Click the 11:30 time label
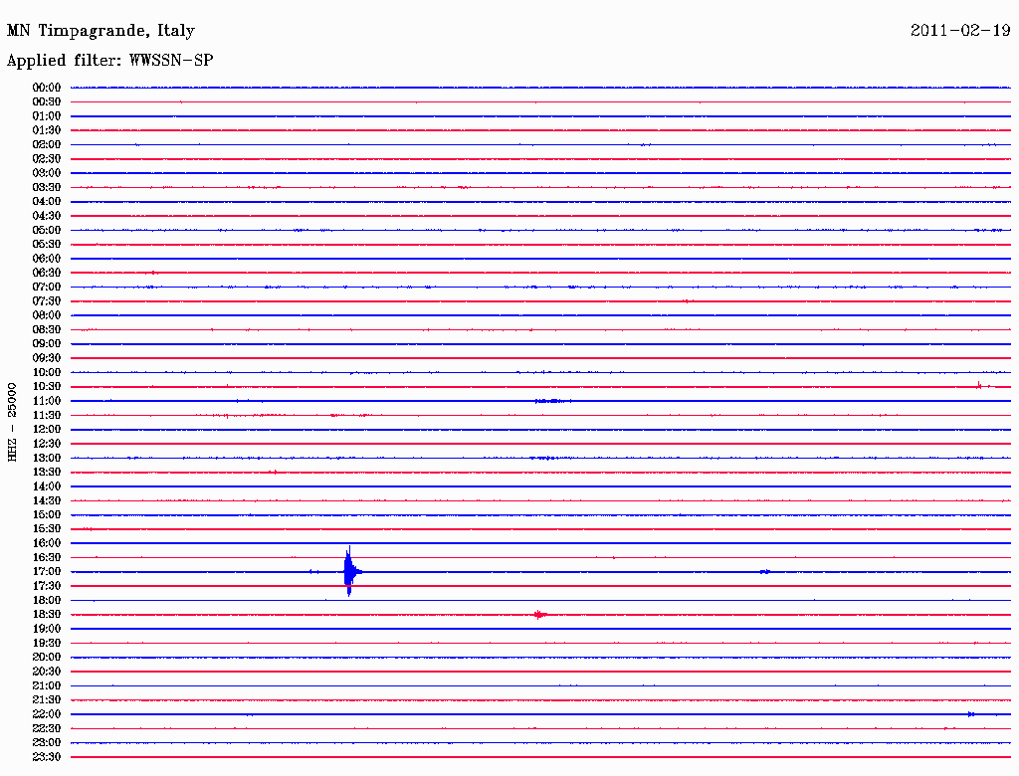The width and height of the screenshot is (1019, 776). click(47, 415)
